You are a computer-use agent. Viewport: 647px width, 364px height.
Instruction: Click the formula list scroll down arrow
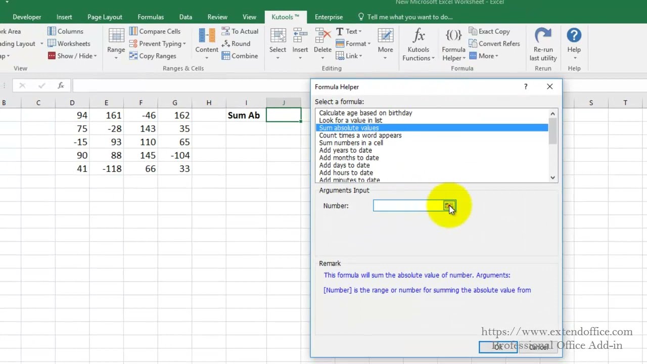coord(552,177)
